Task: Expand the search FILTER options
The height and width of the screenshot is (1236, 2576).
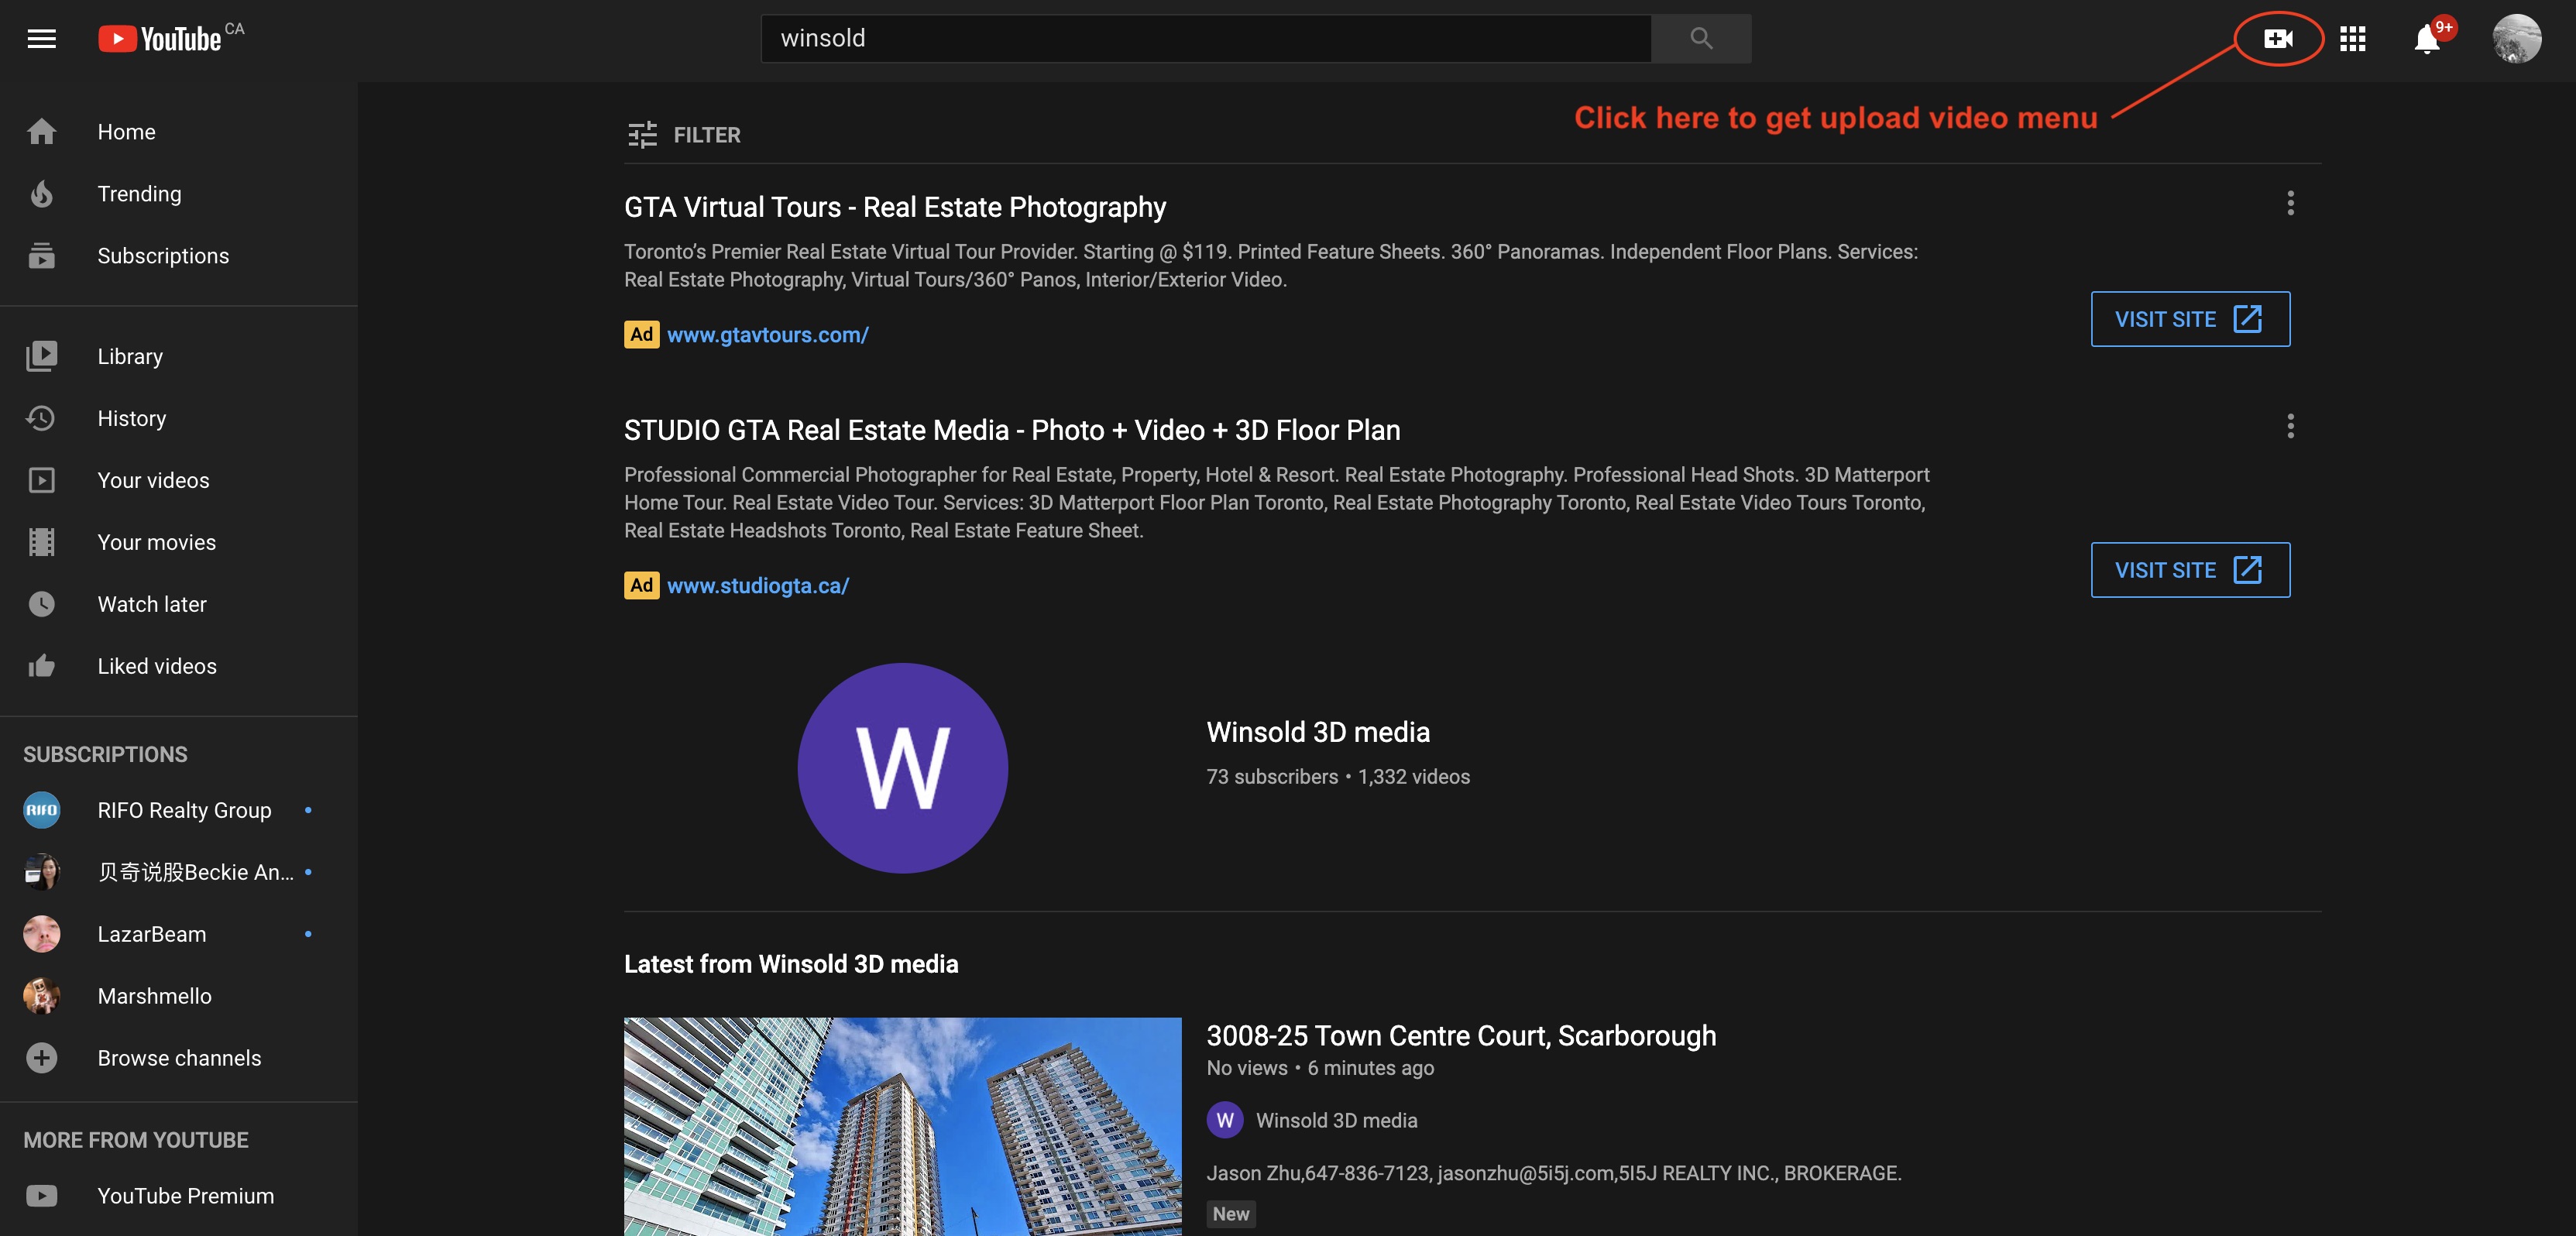Action: pos(684,135)
